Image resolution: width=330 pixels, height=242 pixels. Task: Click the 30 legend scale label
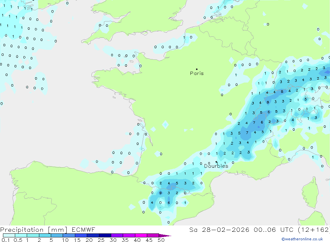113,240
